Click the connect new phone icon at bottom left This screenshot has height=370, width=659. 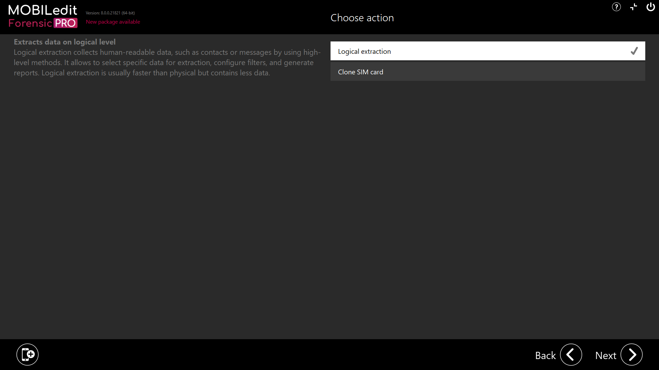[27, 354]
